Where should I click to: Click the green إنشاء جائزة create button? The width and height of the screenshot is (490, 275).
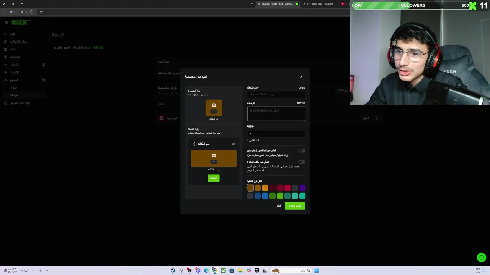[295, 206]
